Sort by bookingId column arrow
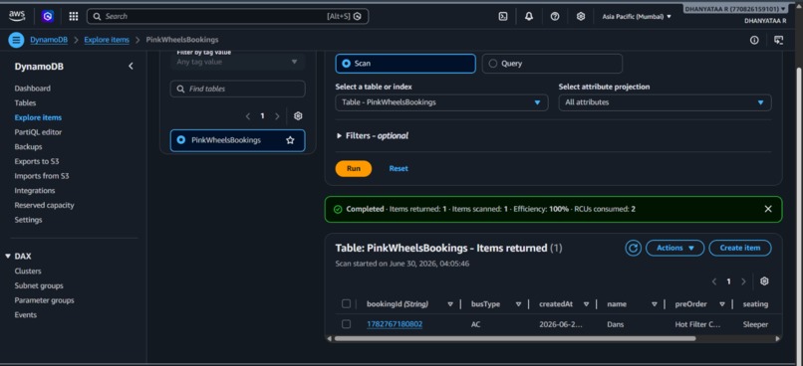The image size is (803, 366). click(450, 304)
